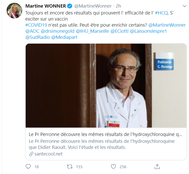Image resolution: width=189 pixels, height=174 pixels.
Task: Open Martine Wonner's profile avatar
Action: [x=14, y=11]
